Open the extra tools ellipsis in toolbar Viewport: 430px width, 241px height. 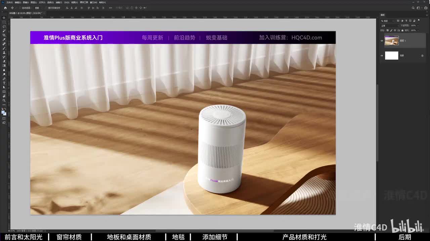click(4, 104)
